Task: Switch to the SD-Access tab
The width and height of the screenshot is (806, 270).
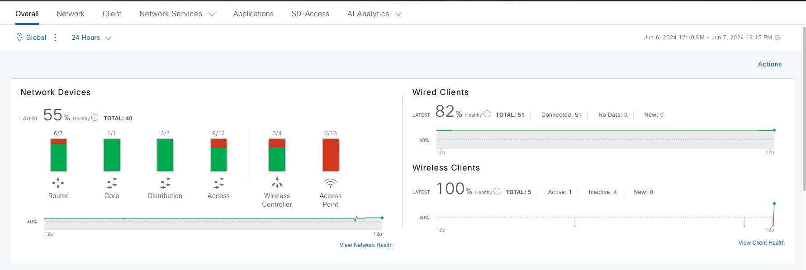Action: (x=310, y=14)
